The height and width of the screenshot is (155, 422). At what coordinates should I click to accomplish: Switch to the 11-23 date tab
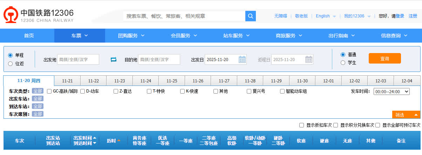pyautogui.click(x=120, y=81)
